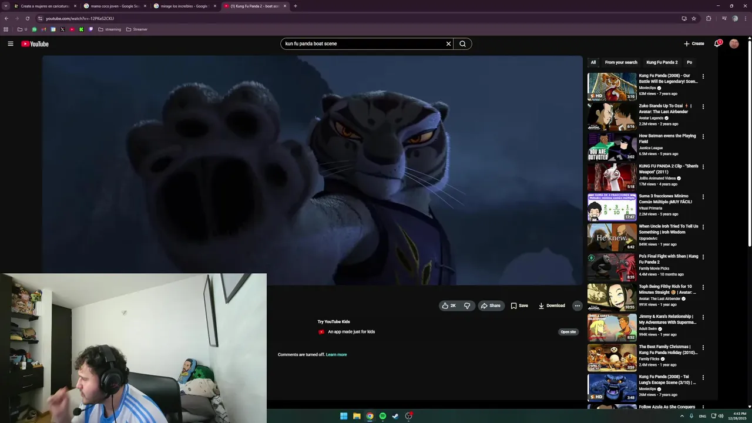Open the YouTube guide hamburger menu

(x=11, y=43)
